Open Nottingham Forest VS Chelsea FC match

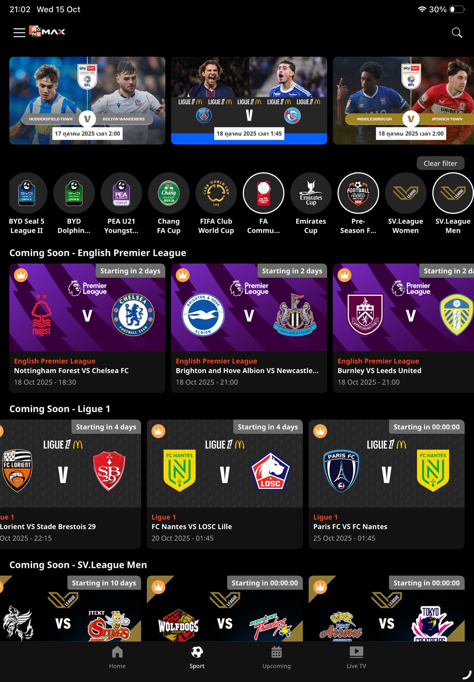pyautogui.click(x=87, y=328)
